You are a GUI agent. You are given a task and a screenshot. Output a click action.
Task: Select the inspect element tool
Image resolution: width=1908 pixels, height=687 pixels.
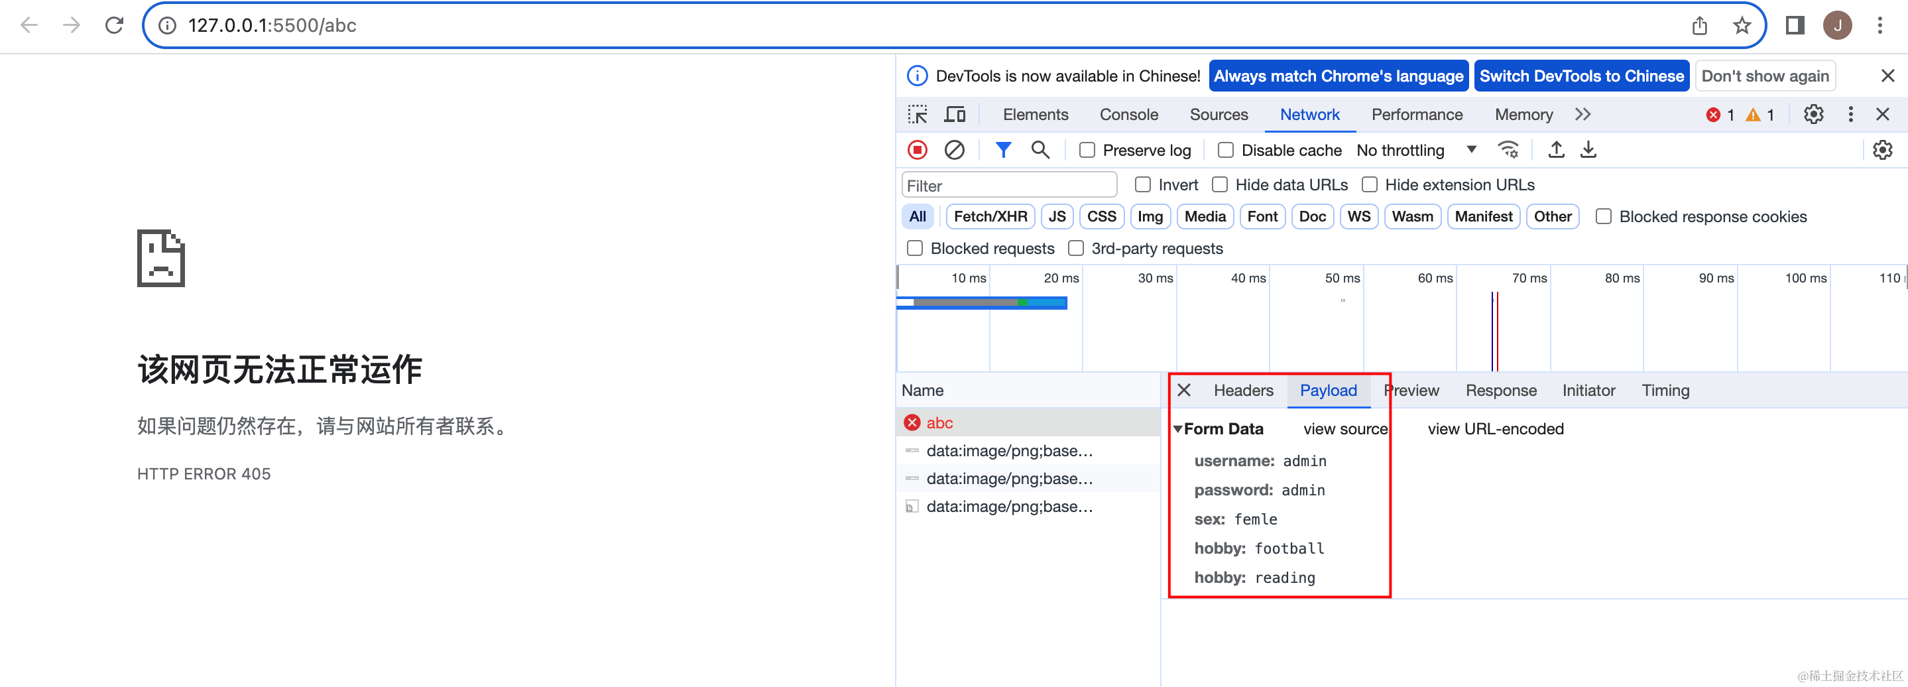[917, 114]
